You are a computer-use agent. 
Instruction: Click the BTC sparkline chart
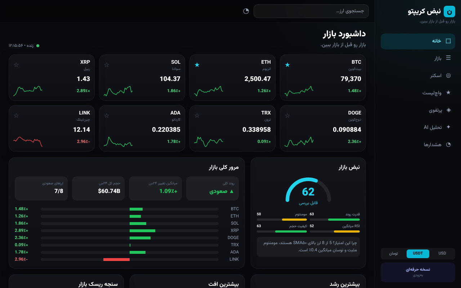click(299, 91)
